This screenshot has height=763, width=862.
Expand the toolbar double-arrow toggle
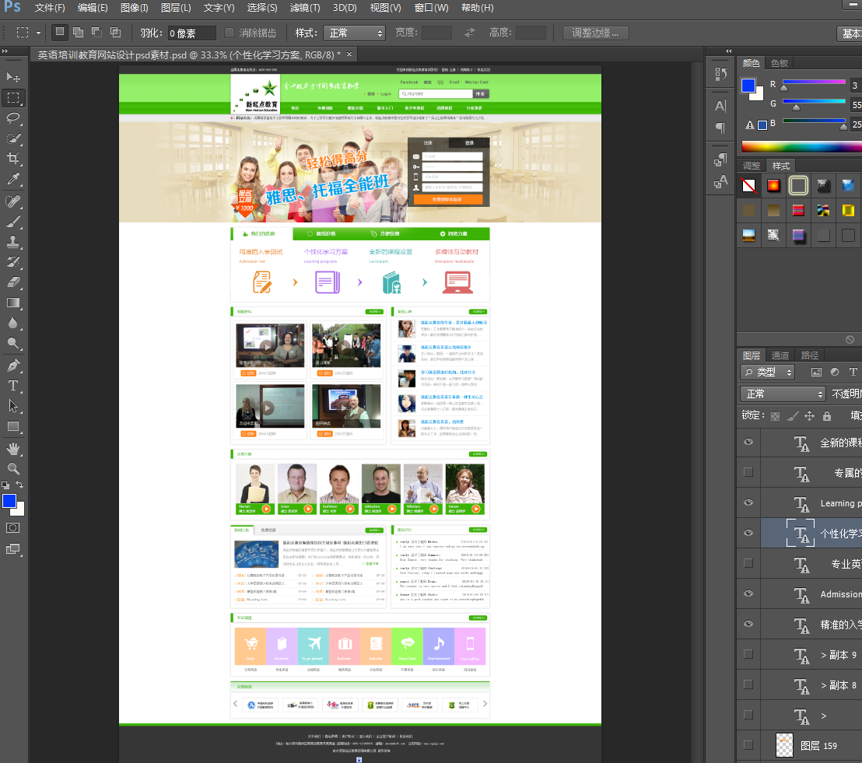(5, 51)
